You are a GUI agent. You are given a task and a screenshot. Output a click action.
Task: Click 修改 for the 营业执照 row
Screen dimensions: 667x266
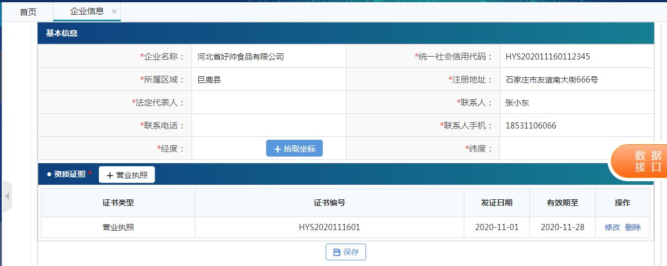tap(612, 227)
